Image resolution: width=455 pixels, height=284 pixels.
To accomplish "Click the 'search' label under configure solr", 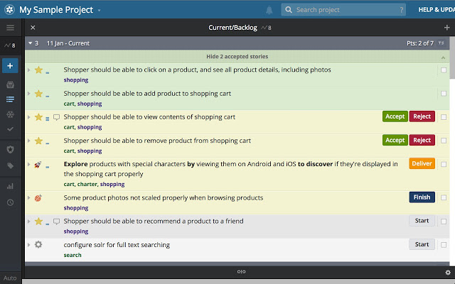I will (x=73, y=255).
